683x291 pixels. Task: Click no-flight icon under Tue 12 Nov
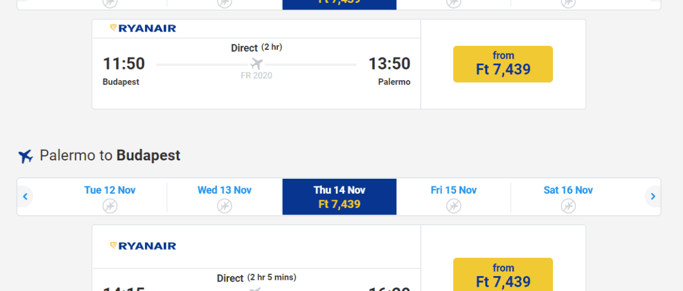[110, 205]
